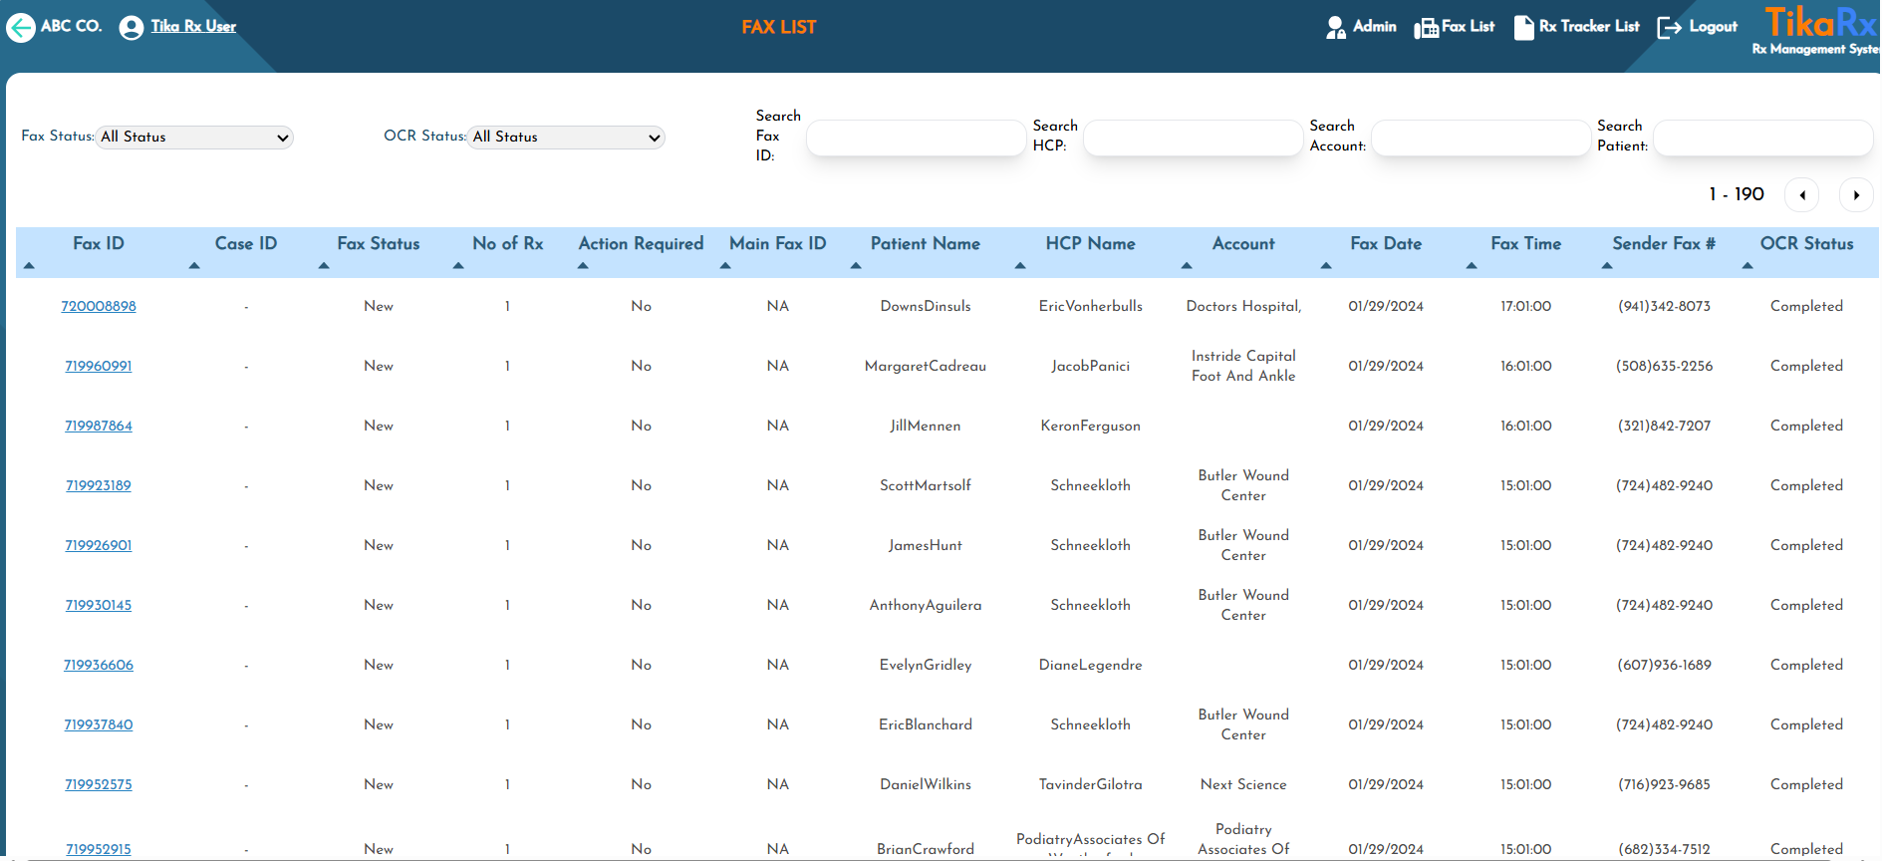Viewport: 1882px width, 861px height.
Task: Open the Fax Status dropdown
Action: 194,137
